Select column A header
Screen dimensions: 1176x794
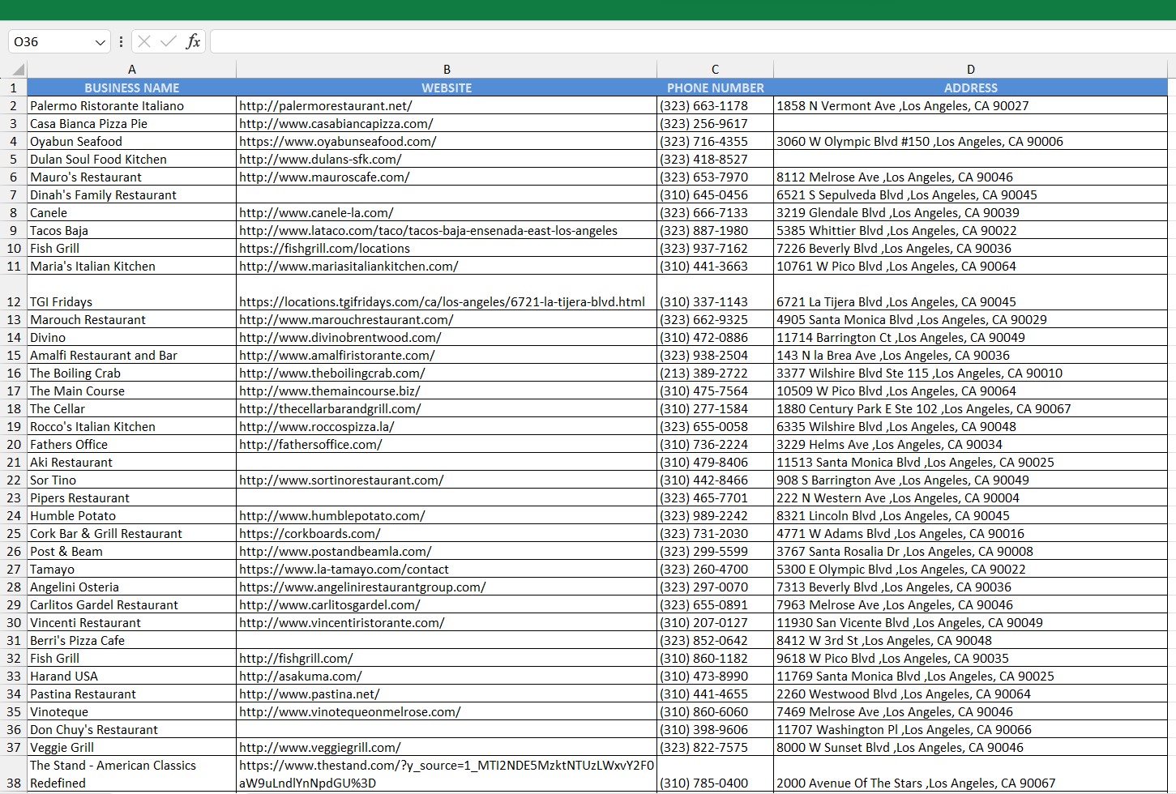(132, 70)
